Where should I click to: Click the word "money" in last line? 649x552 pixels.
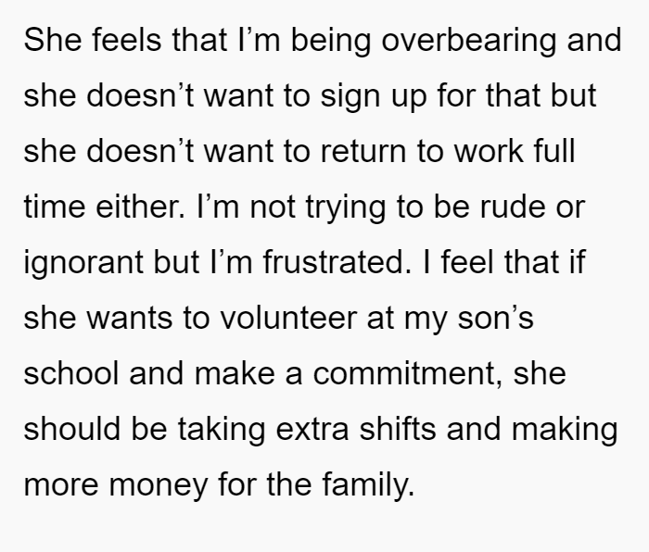point(159,485)
